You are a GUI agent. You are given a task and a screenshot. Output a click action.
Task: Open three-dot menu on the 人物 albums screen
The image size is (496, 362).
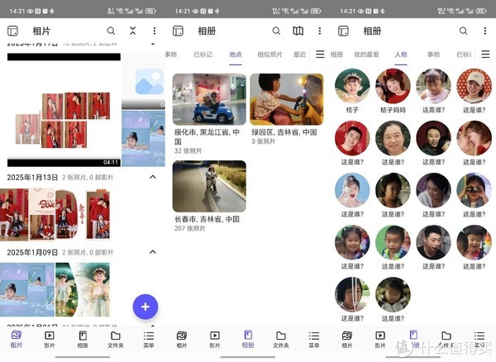485,31
